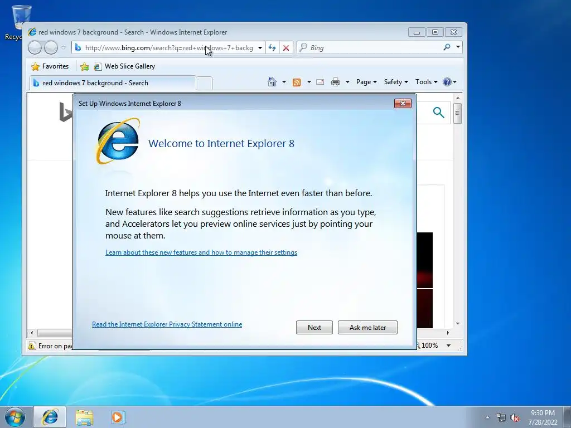Expand the Print dropdown arrow
The image size is (571, 428).
pyautogui.click(x=347, y=82)
